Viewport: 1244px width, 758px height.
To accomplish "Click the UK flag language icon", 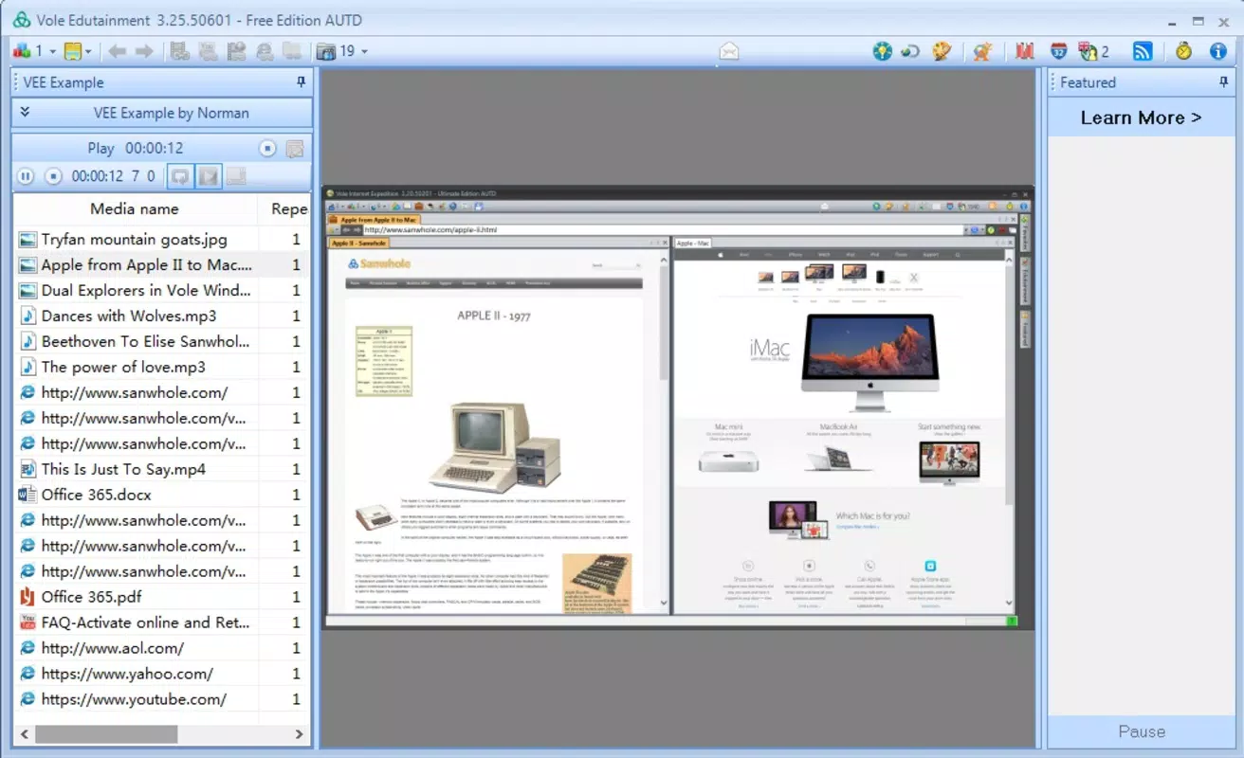I will tap(1088, 51).
